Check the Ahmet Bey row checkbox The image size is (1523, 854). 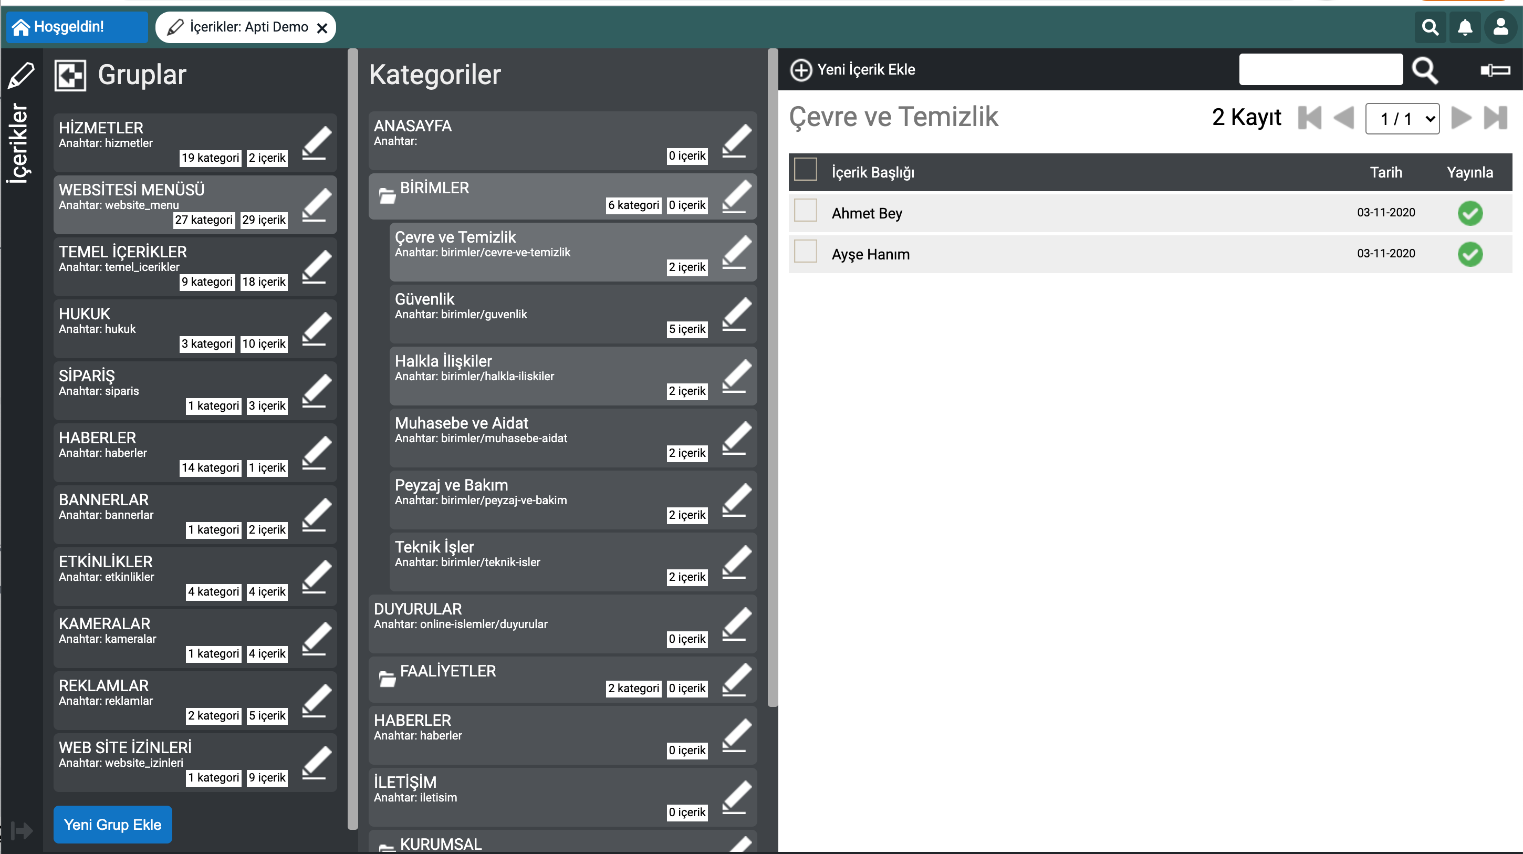(x=805, y=210)
